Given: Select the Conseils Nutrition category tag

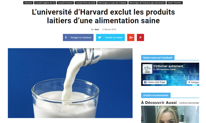Looking at the screenshot, I should pyautogui.click(x=65, y=3).
